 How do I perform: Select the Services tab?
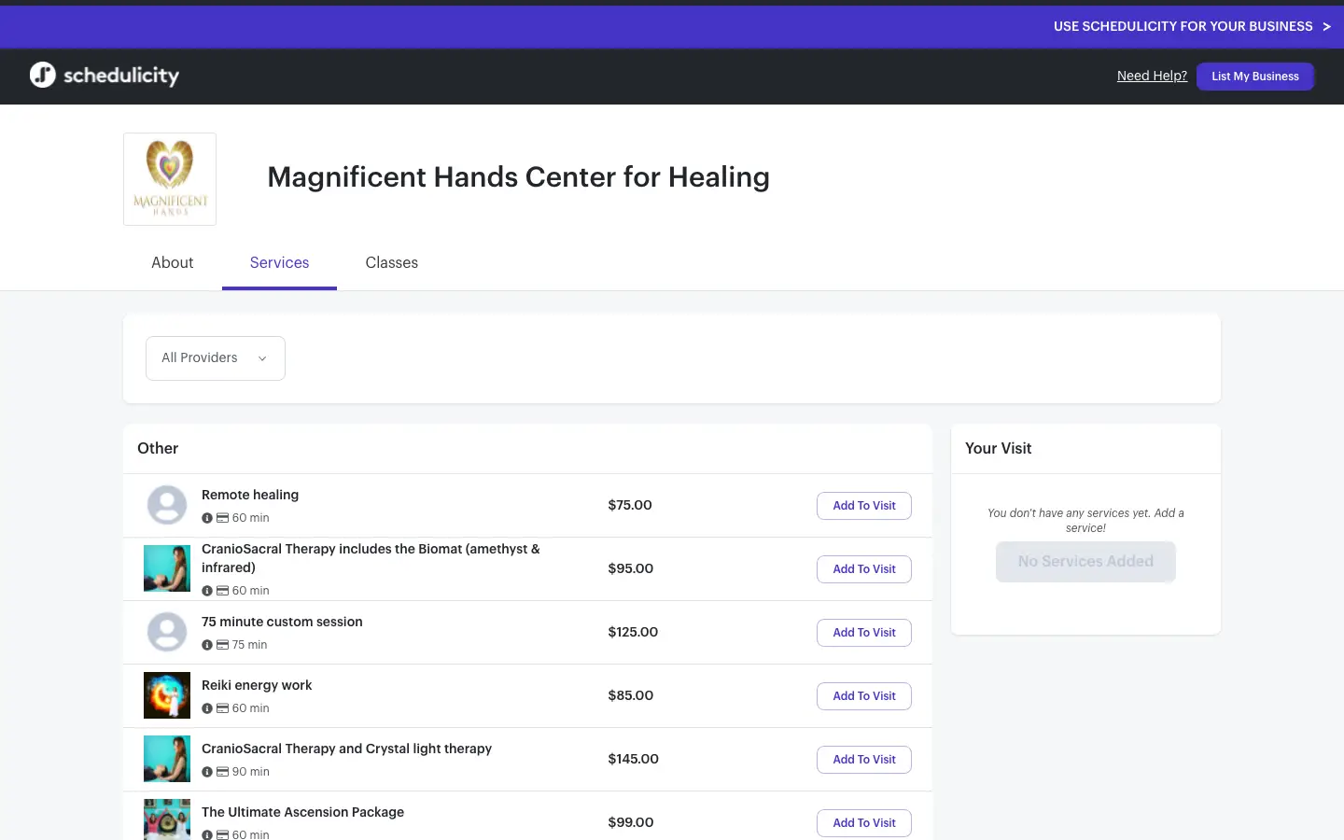click(279, 263)
